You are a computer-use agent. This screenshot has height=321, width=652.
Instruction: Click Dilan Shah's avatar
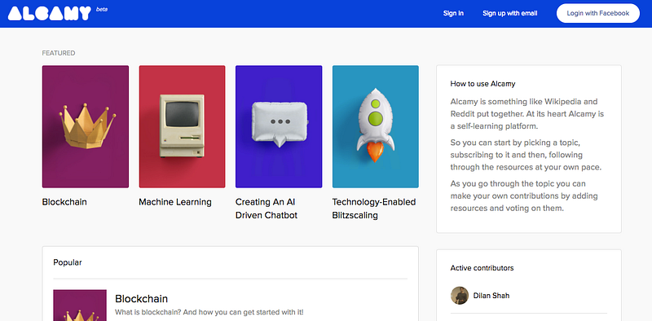click(x=460, y=296)
